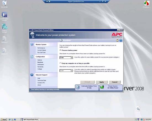Image resolution: width=152 pixels, height=121 pixels.
Task: Go to Performance page
Action: 41,48
